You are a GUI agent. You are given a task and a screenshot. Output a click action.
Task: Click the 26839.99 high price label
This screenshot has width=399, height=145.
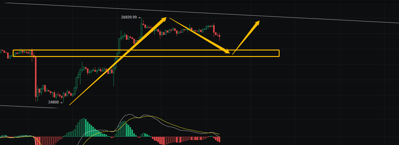[129, 18]
